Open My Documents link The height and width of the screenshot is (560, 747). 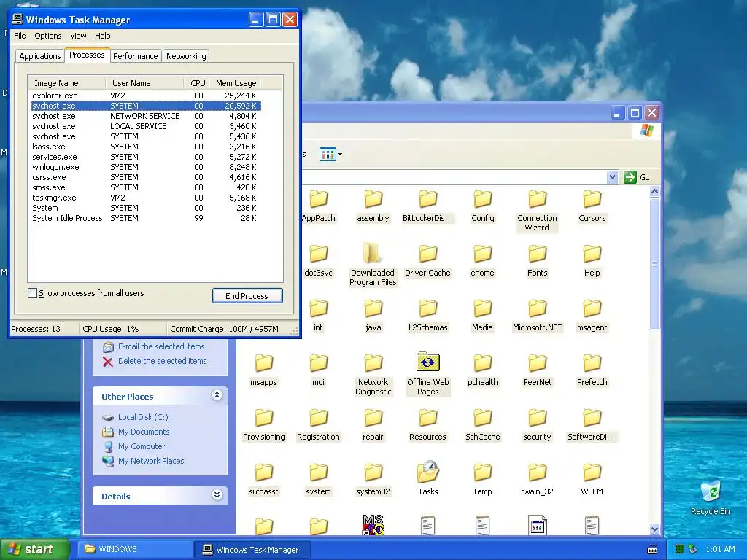pos(144,432)
